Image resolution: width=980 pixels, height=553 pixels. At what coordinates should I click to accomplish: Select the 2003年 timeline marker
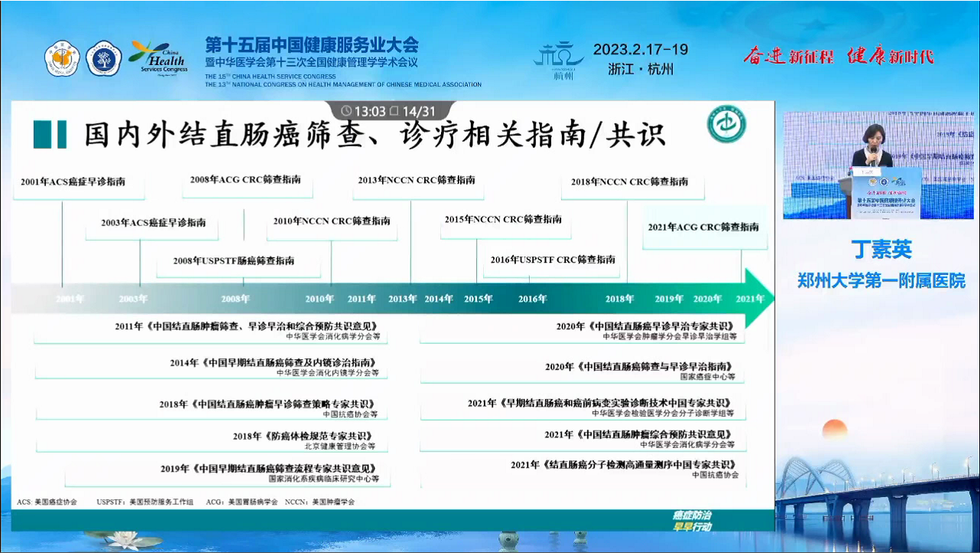133,299
